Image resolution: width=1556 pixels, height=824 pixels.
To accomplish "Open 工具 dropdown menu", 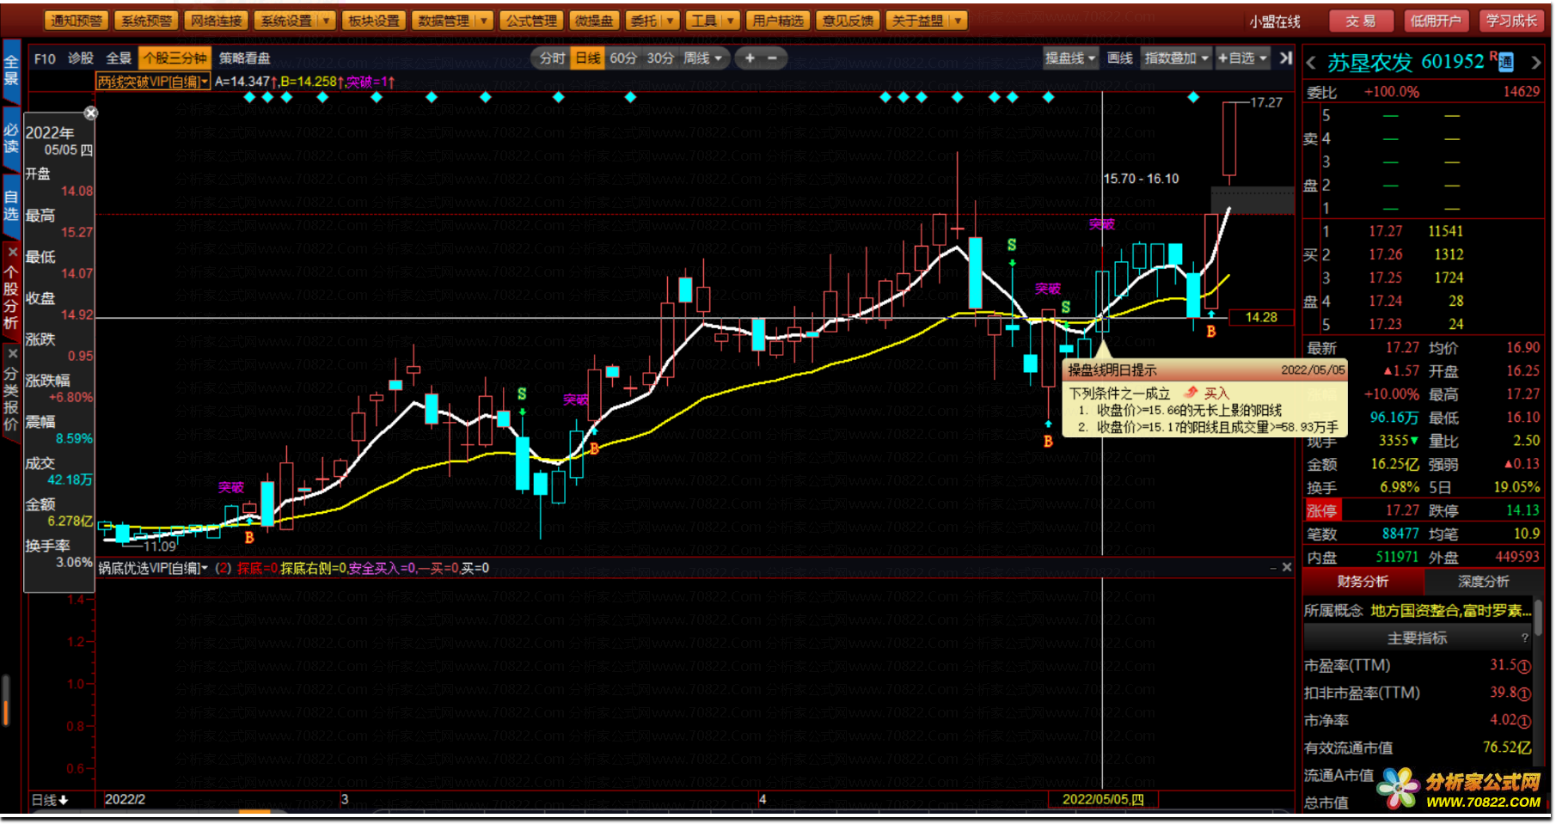I will 712,21.
